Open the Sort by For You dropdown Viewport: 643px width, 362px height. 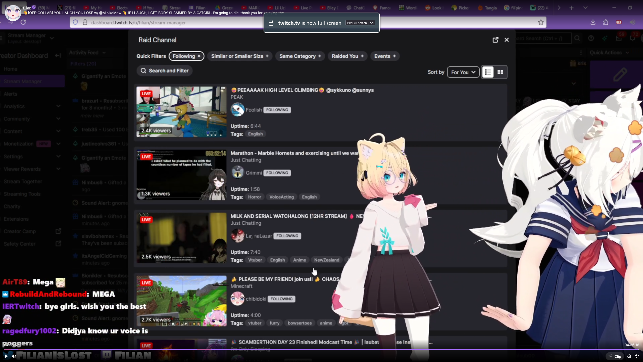click(463, 72)
